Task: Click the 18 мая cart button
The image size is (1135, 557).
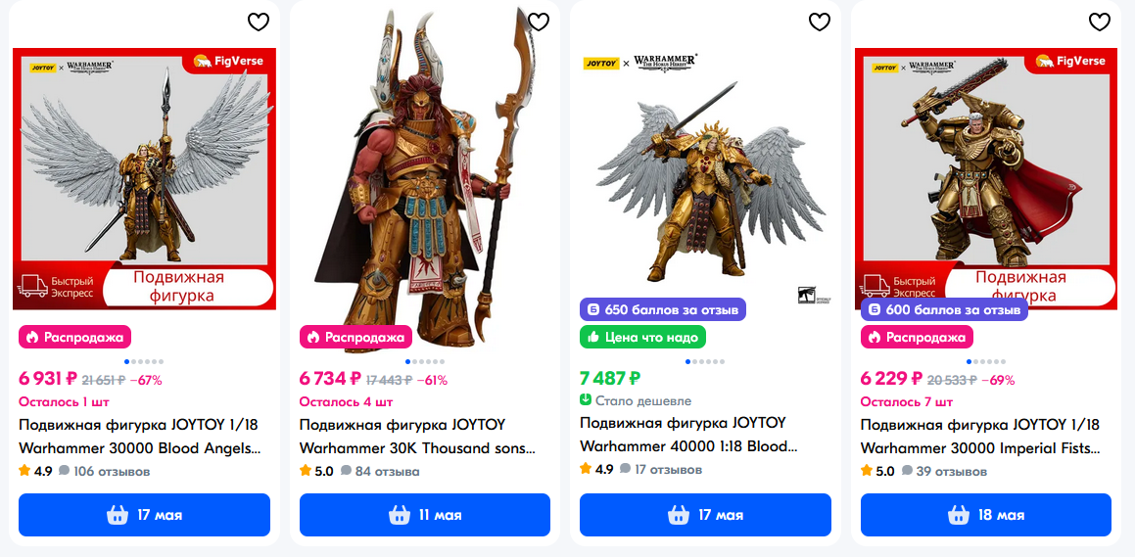Action: tap(986, 515)
